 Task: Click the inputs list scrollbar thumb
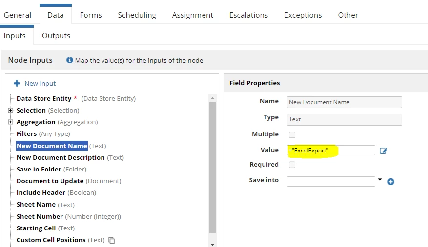point(212,168)
